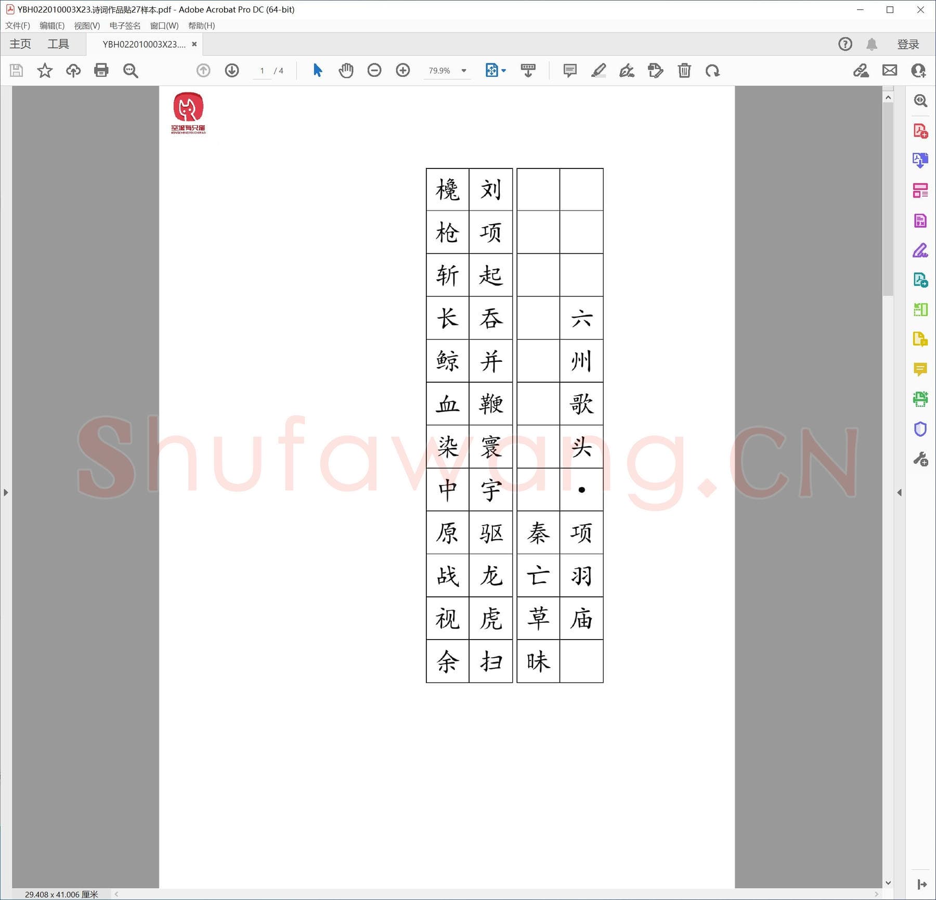The height and width of the screenshot is (900, 936).
Task: Go to the next page
Action: tap(232, 70)
